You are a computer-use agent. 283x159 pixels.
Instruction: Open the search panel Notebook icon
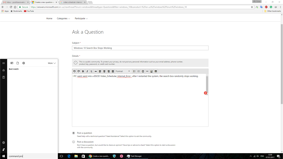3,77
